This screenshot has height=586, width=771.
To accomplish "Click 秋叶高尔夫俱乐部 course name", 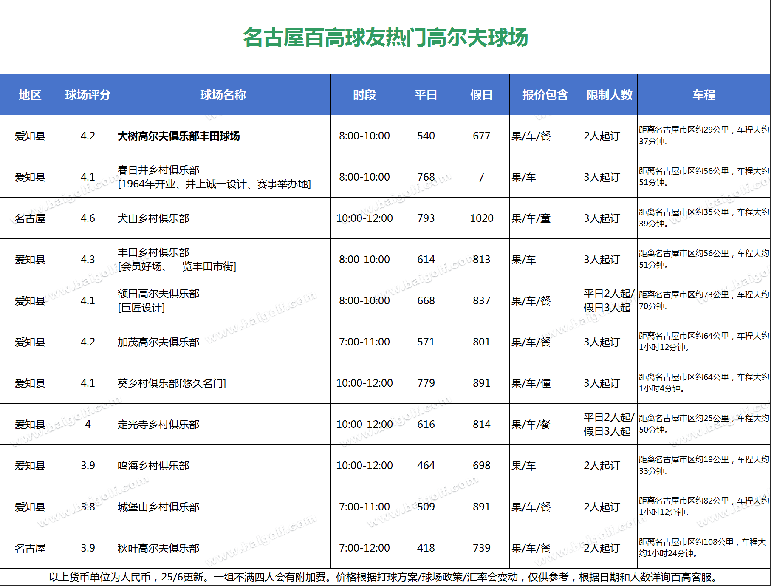I will (158, 548).
